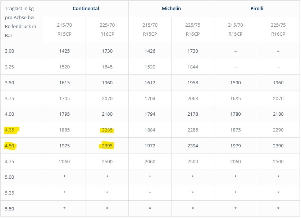This screenshot has height=218, width=301.
Task: Click the Continental column header
Action: [x=86, y=8]
